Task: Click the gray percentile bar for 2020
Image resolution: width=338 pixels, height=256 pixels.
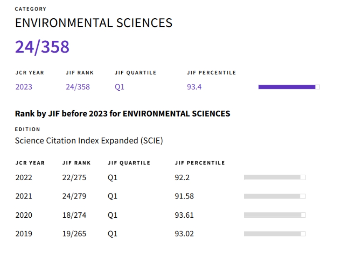Action: tap(274, 215)
